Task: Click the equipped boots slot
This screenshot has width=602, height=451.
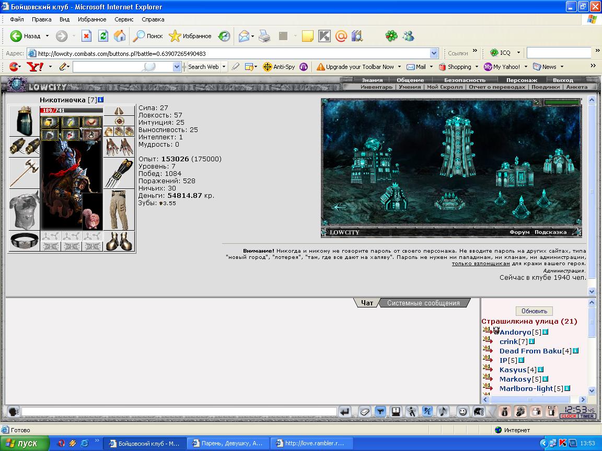Action: tap(119, 241)
